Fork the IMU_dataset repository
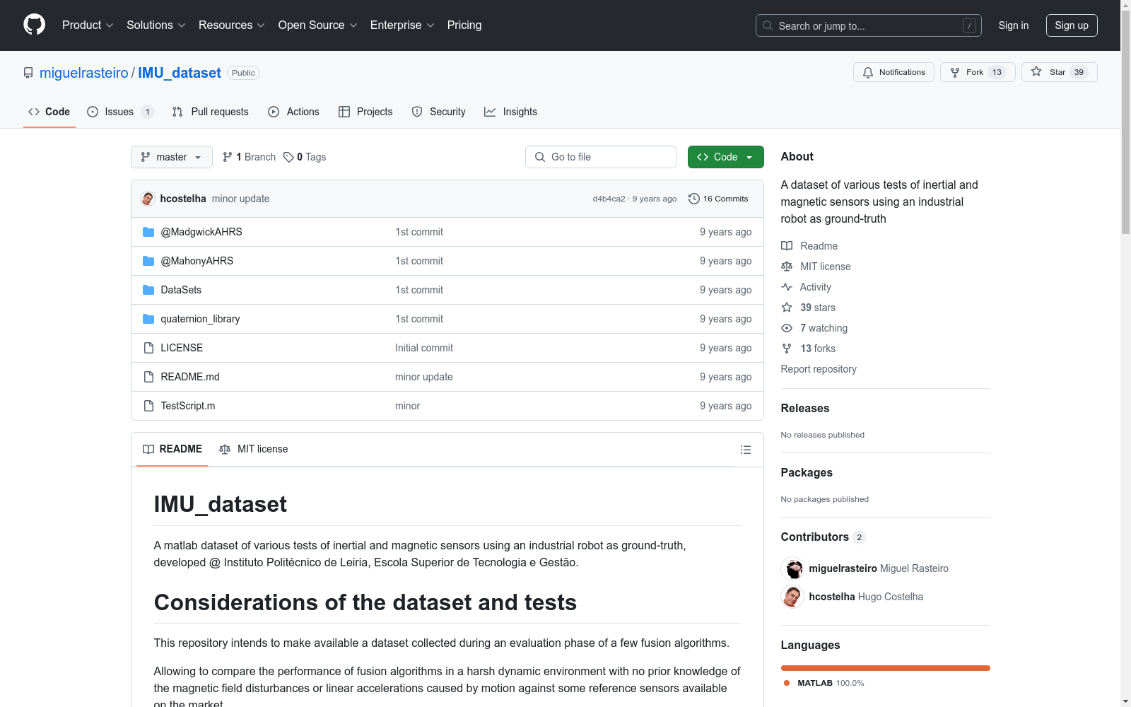Image resolution: width=1131 pixels, height=707 pixels. point(977,72)
